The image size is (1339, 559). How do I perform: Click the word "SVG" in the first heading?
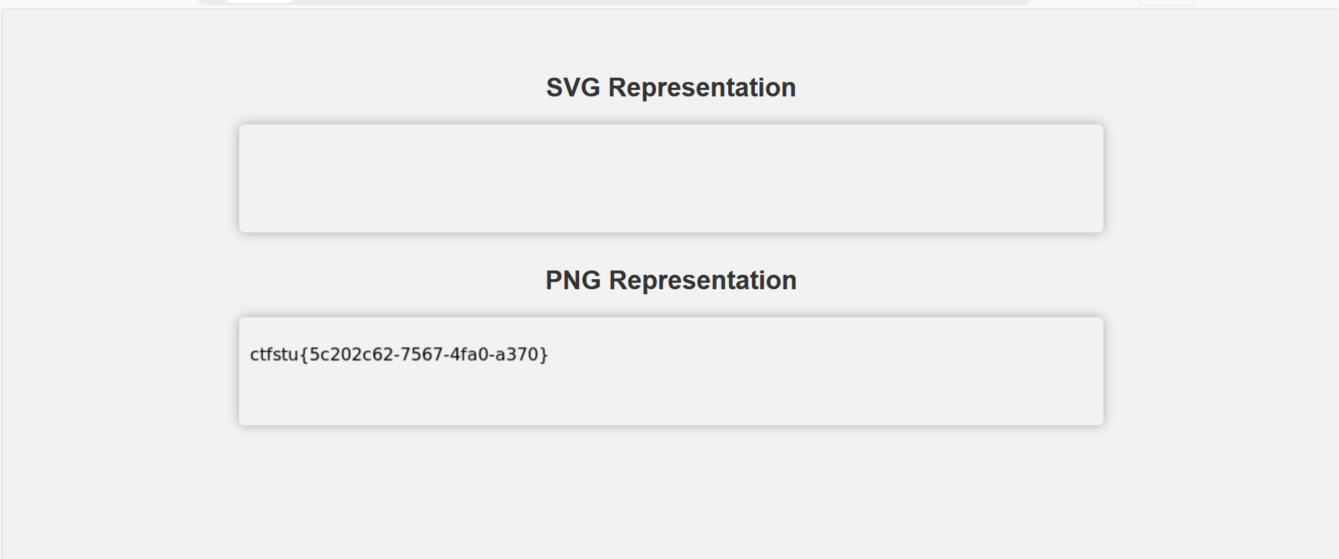573,88
